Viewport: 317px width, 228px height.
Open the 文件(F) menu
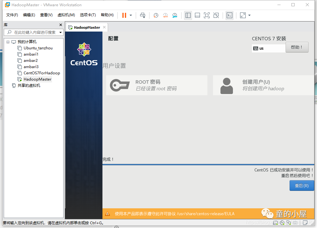coord(12,15)
